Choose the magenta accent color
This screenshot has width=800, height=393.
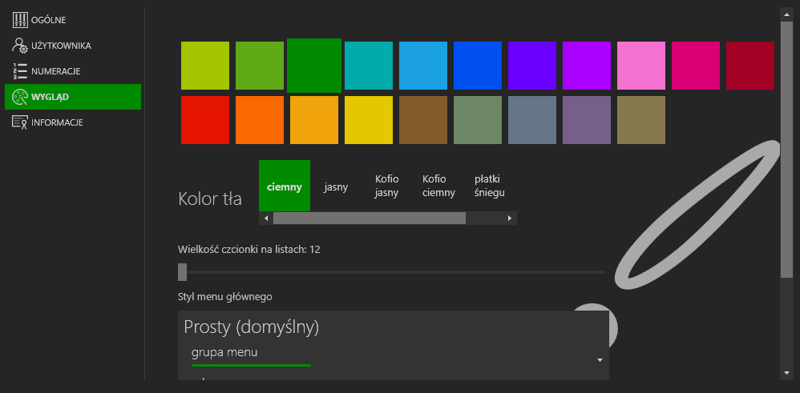pos(696,66)
